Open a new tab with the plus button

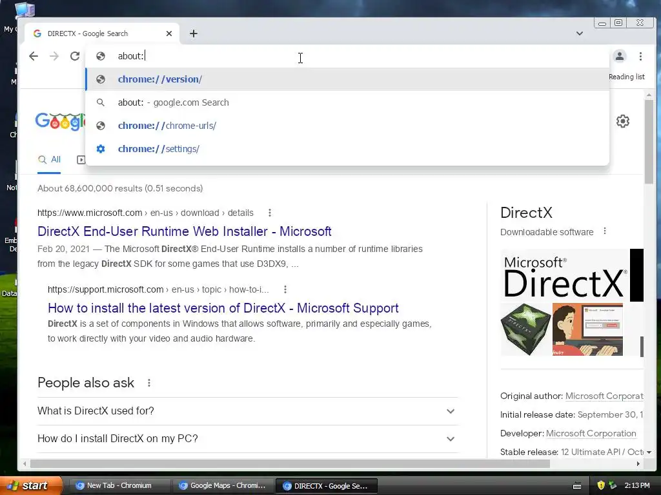pyautogui.click(x=194, y=34)
